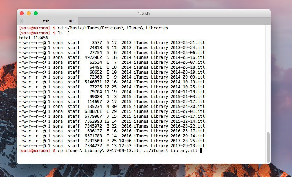Click file name 'iTunes Library 2017-09-13.itl' in listing
This screenshot has height=177, width=292.
169,146
